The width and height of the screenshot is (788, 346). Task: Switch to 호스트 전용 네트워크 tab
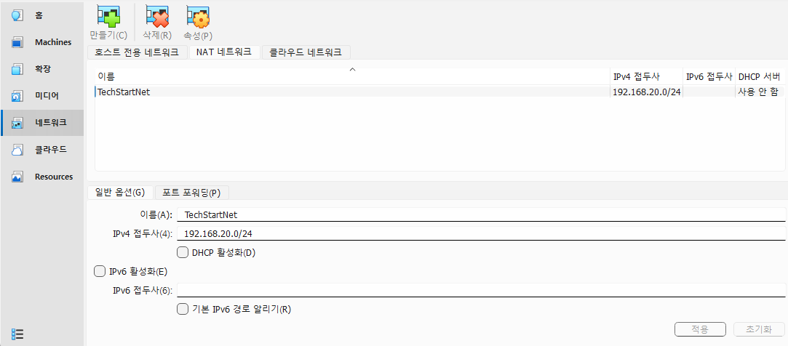[x=137, y=52]
